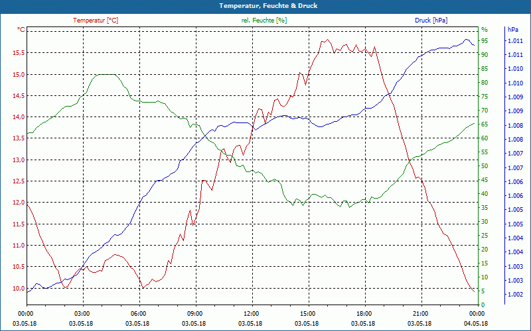This screenshot has height=331, width=531.
Task: Click the '13,0' temperature axis tick
Action: click(19, 160)
